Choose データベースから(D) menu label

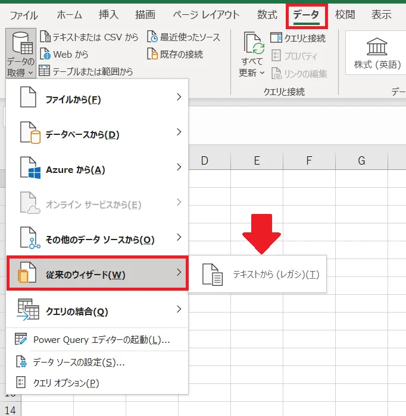[x=82, y=135]
